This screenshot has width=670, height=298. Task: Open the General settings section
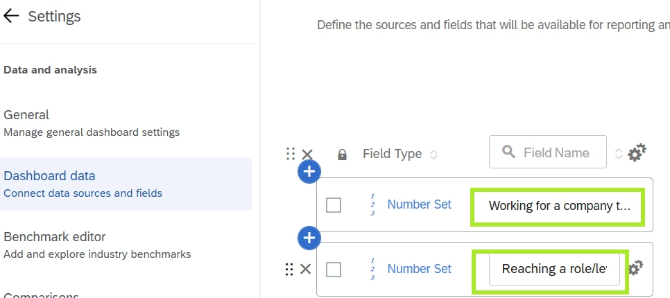coord(26,115)
